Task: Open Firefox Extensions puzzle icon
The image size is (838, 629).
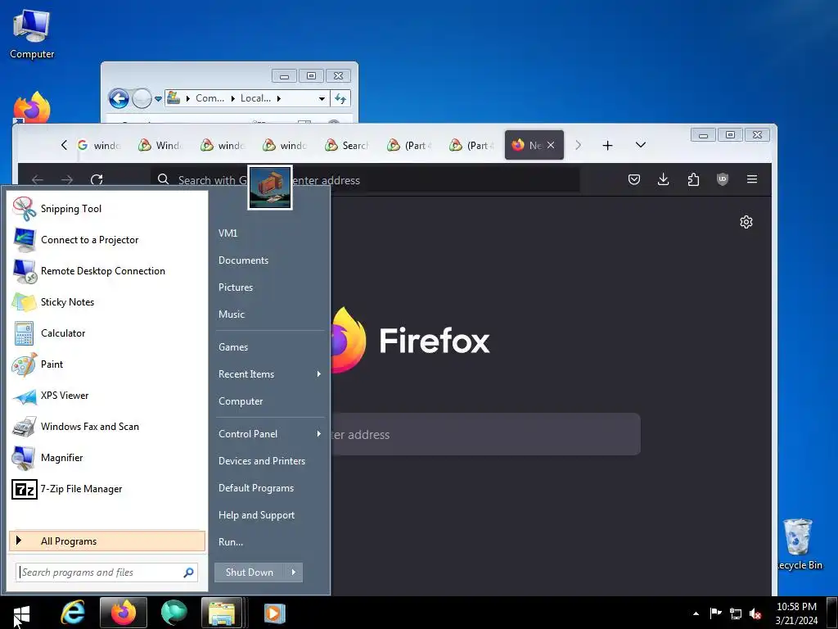Action: tap(693, 179)
